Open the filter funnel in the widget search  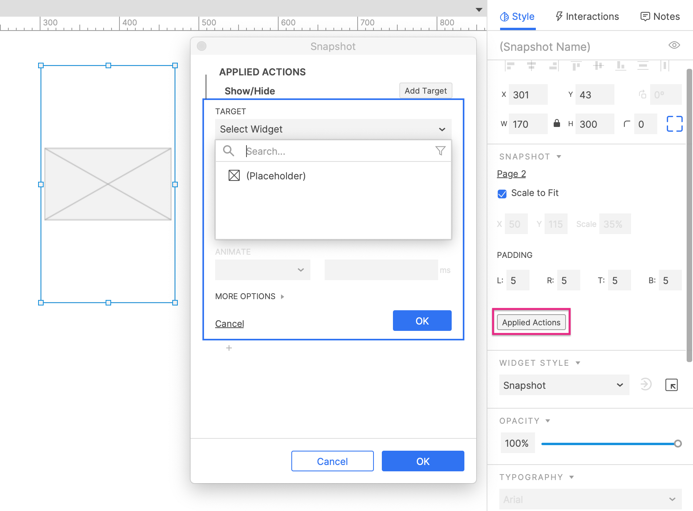tap(440, 151)
